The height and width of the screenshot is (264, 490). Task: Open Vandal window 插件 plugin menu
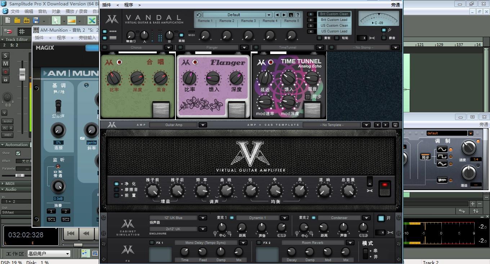point(107,5)
